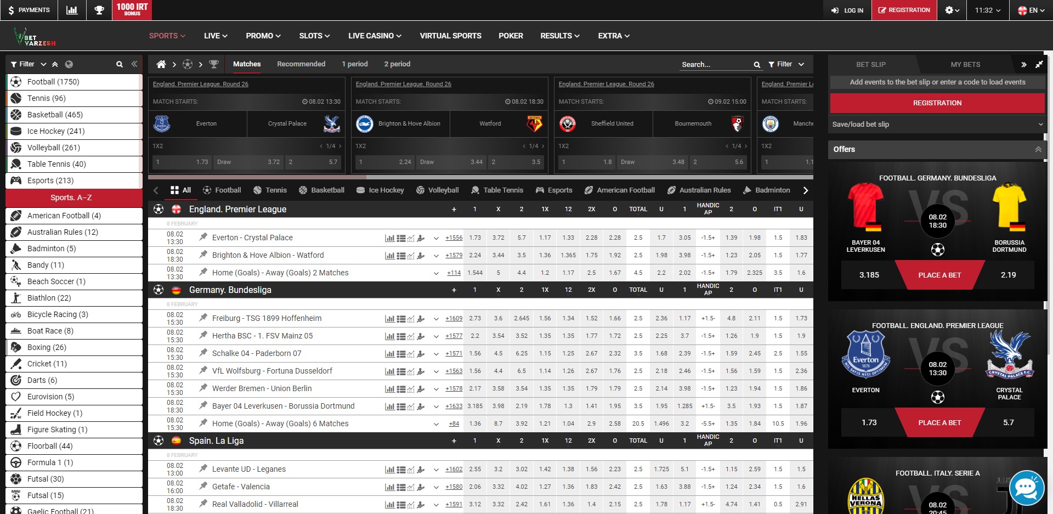The width and height of the screenshot is (1053, 514).
Task: Click the Darts icon in the sidebar
Action: tap(16, 380)
